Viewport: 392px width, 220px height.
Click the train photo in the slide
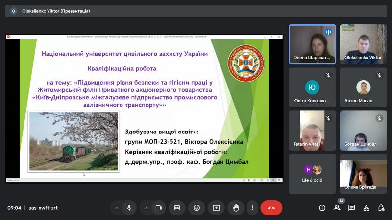[73, 141]
